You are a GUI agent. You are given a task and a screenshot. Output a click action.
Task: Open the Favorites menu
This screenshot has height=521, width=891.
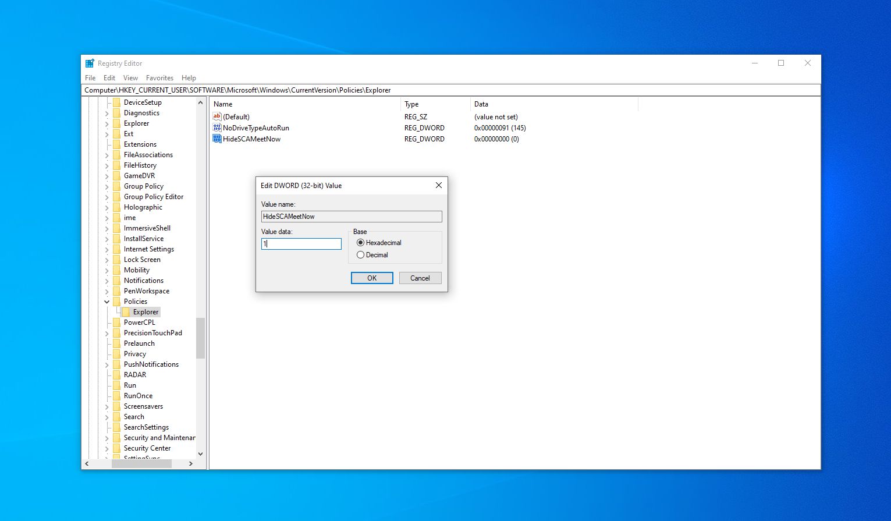coord(159,78)
